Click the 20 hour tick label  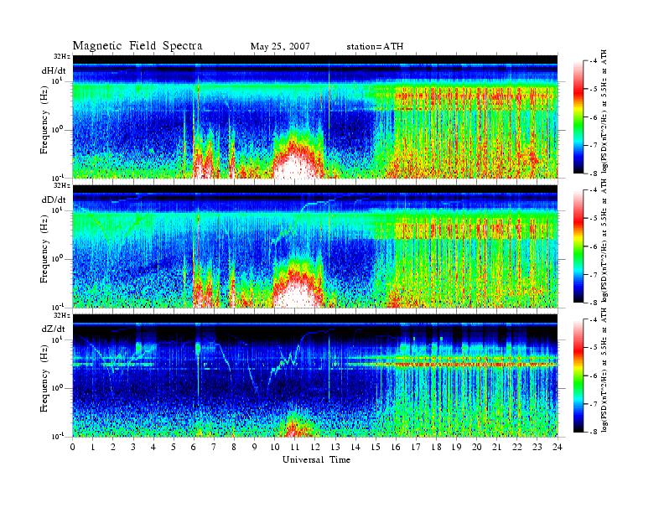pos(477,447)
